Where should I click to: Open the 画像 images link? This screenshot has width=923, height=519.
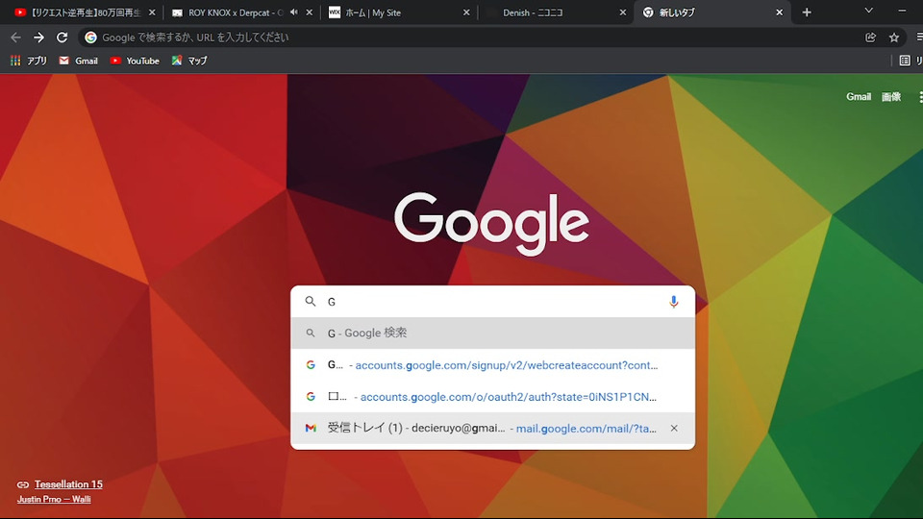tap(890, 96)
